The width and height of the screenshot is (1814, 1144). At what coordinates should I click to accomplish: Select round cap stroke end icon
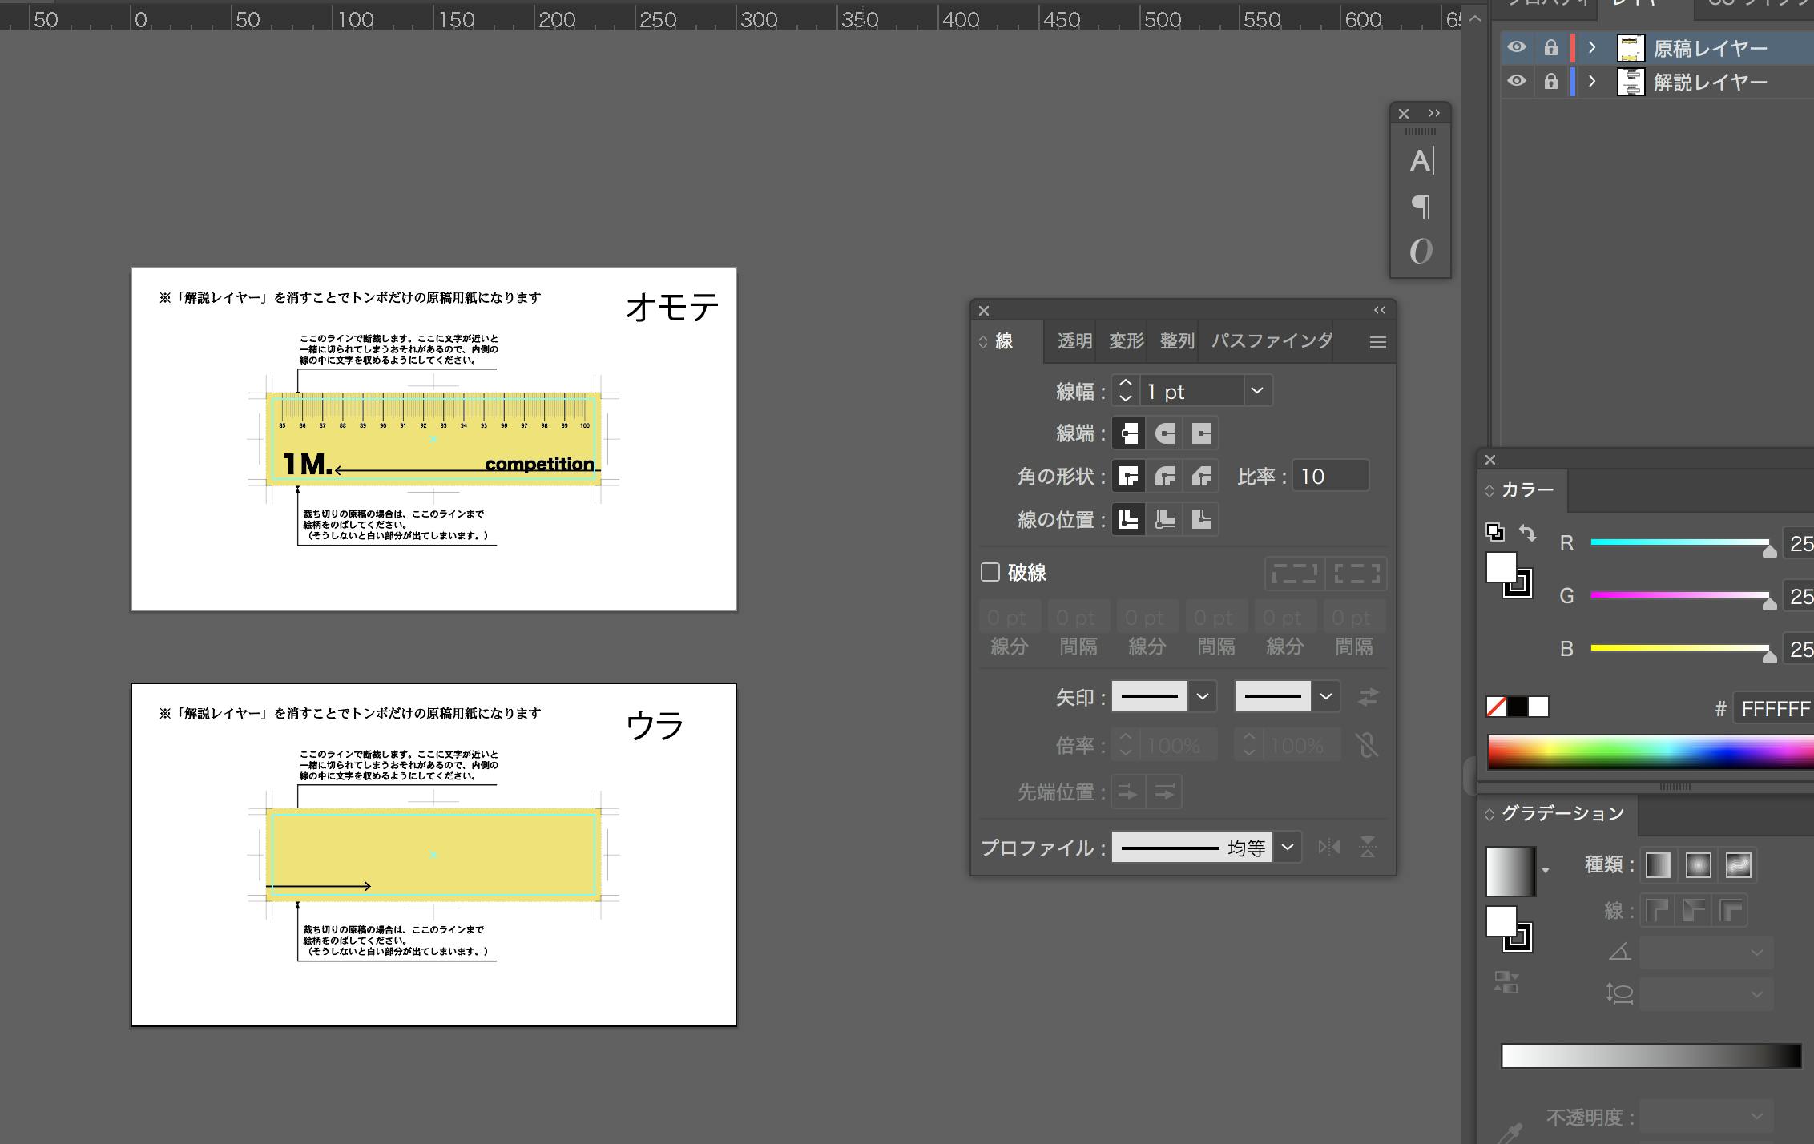point(1165,433)
